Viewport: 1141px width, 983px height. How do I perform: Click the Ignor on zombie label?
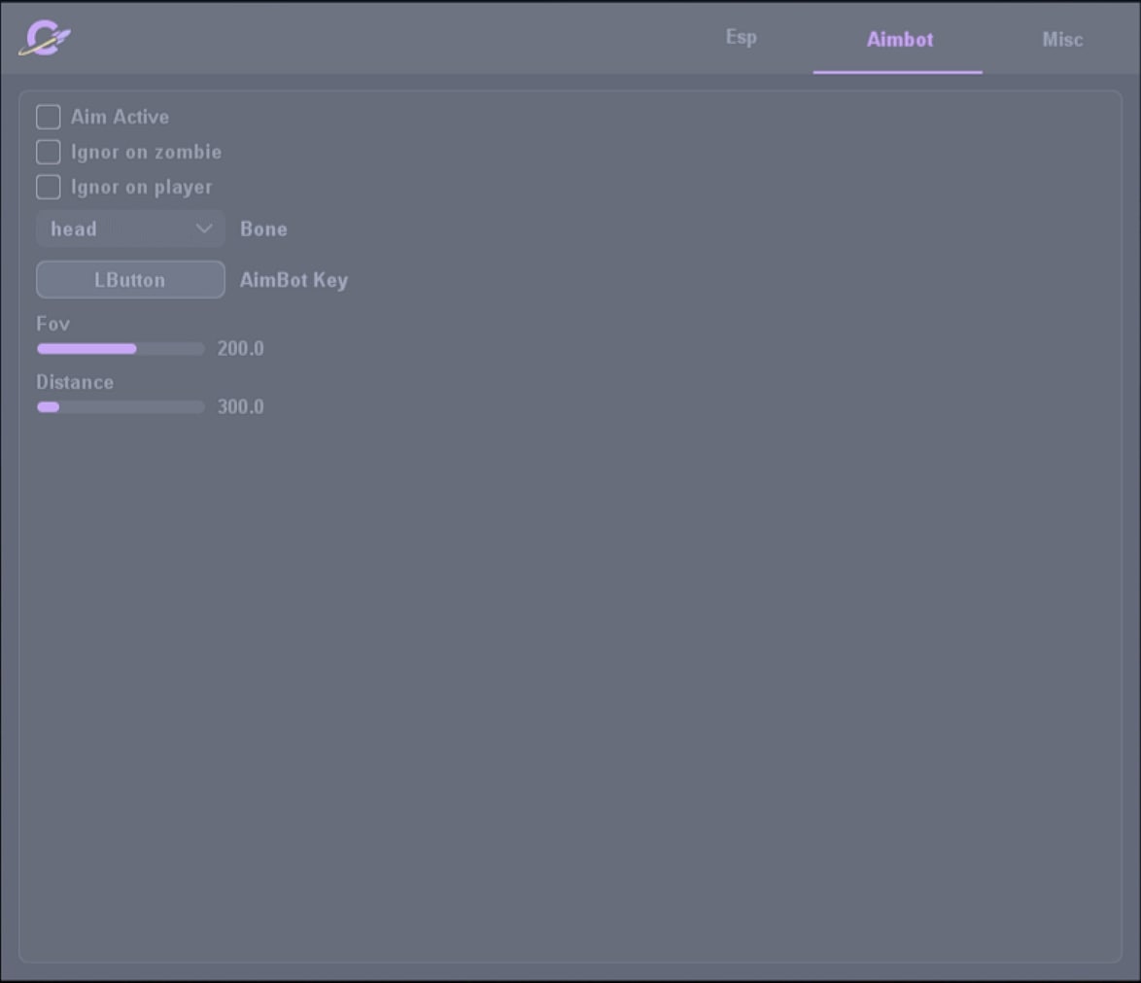146,153
